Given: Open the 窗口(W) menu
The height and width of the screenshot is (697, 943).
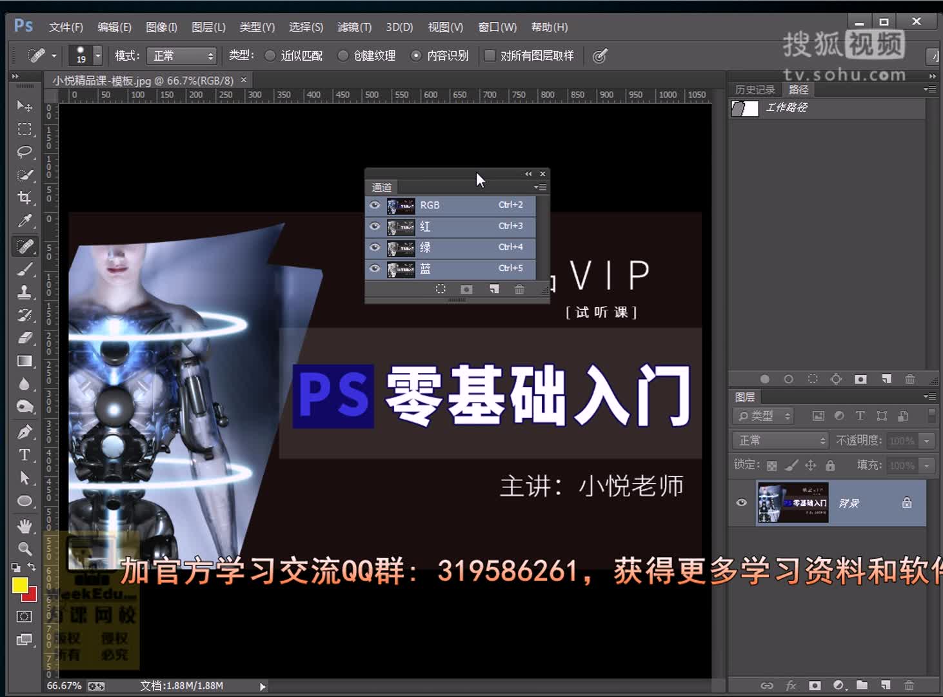Looking at the screenshot, I should (497, 27).
